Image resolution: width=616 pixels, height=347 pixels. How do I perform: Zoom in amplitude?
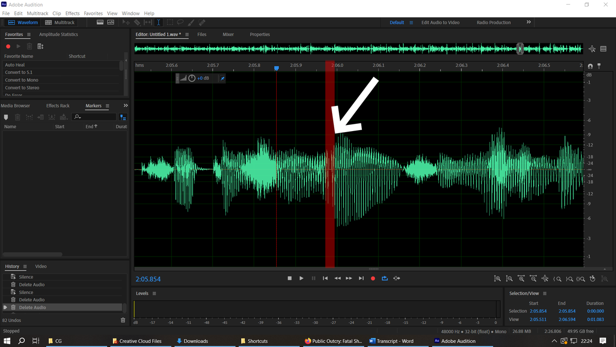pyautogui.click(x=497, y=279)
